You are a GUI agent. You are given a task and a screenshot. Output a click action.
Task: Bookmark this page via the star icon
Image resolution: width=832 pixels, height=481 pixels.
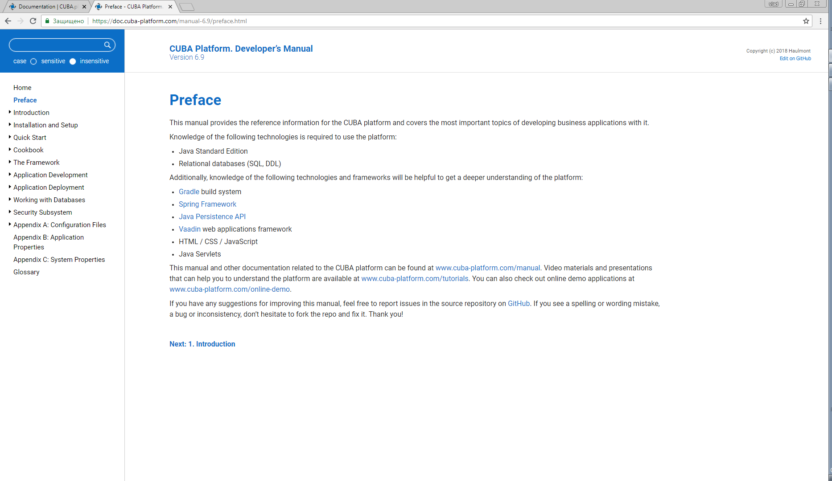(x=806, y=20)
